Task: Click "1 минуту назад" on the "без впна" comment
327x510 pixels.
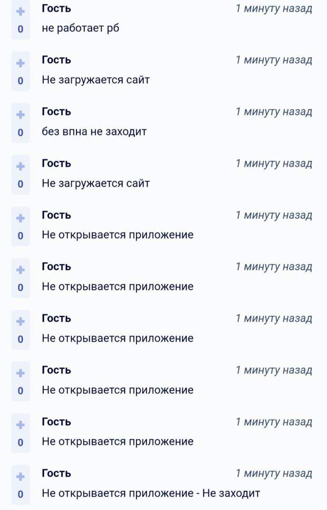Action: [x=273, y=112]
